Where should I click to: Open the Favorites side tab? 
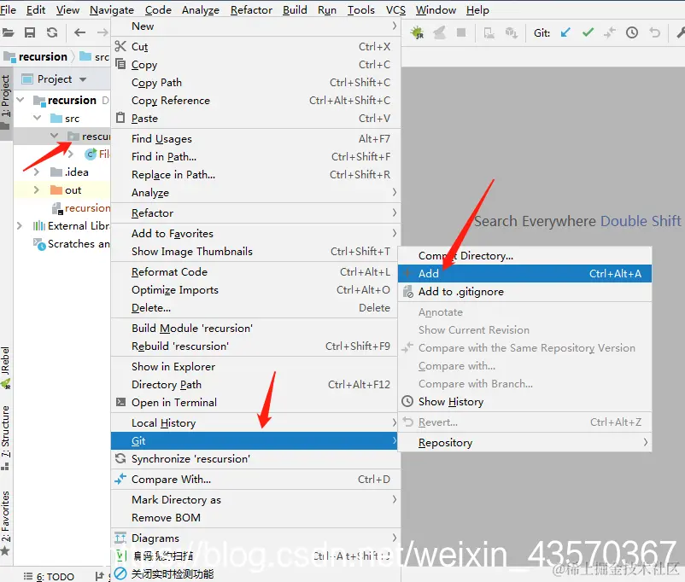tap(5, 522)
